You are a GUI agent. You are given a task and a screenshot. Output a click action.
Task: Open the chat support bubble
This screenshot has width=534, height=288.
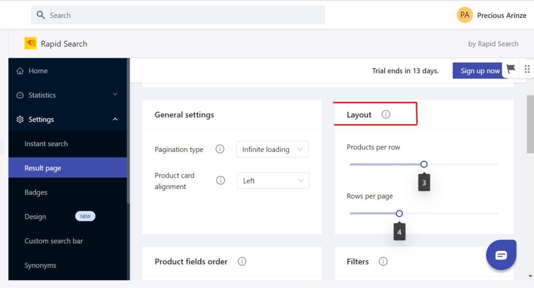(x=501, y=255)
